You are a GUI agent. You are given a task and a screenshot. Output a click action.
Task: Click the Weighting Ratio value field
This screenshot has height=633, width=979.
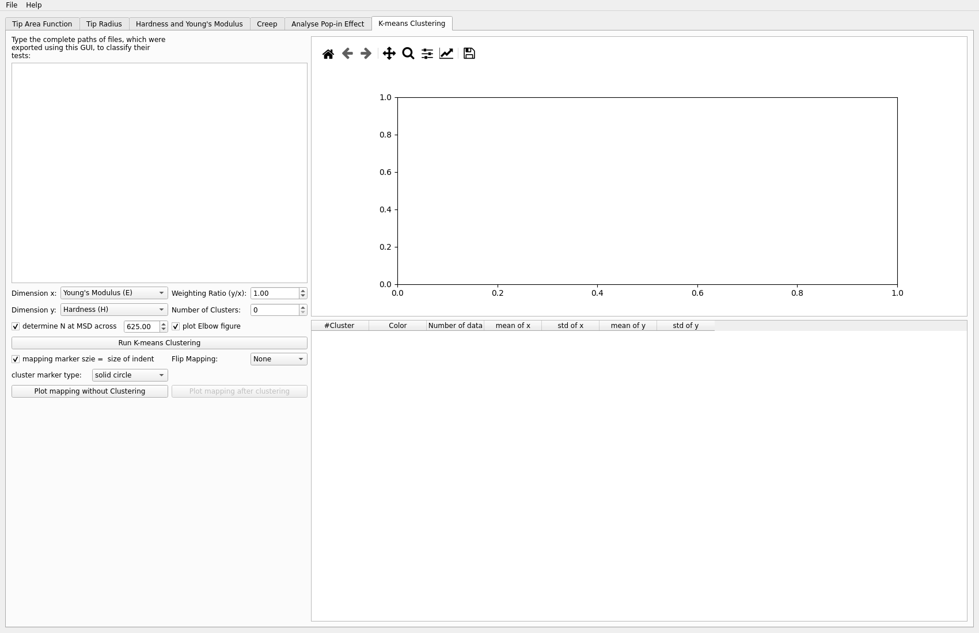click(274, 293)
